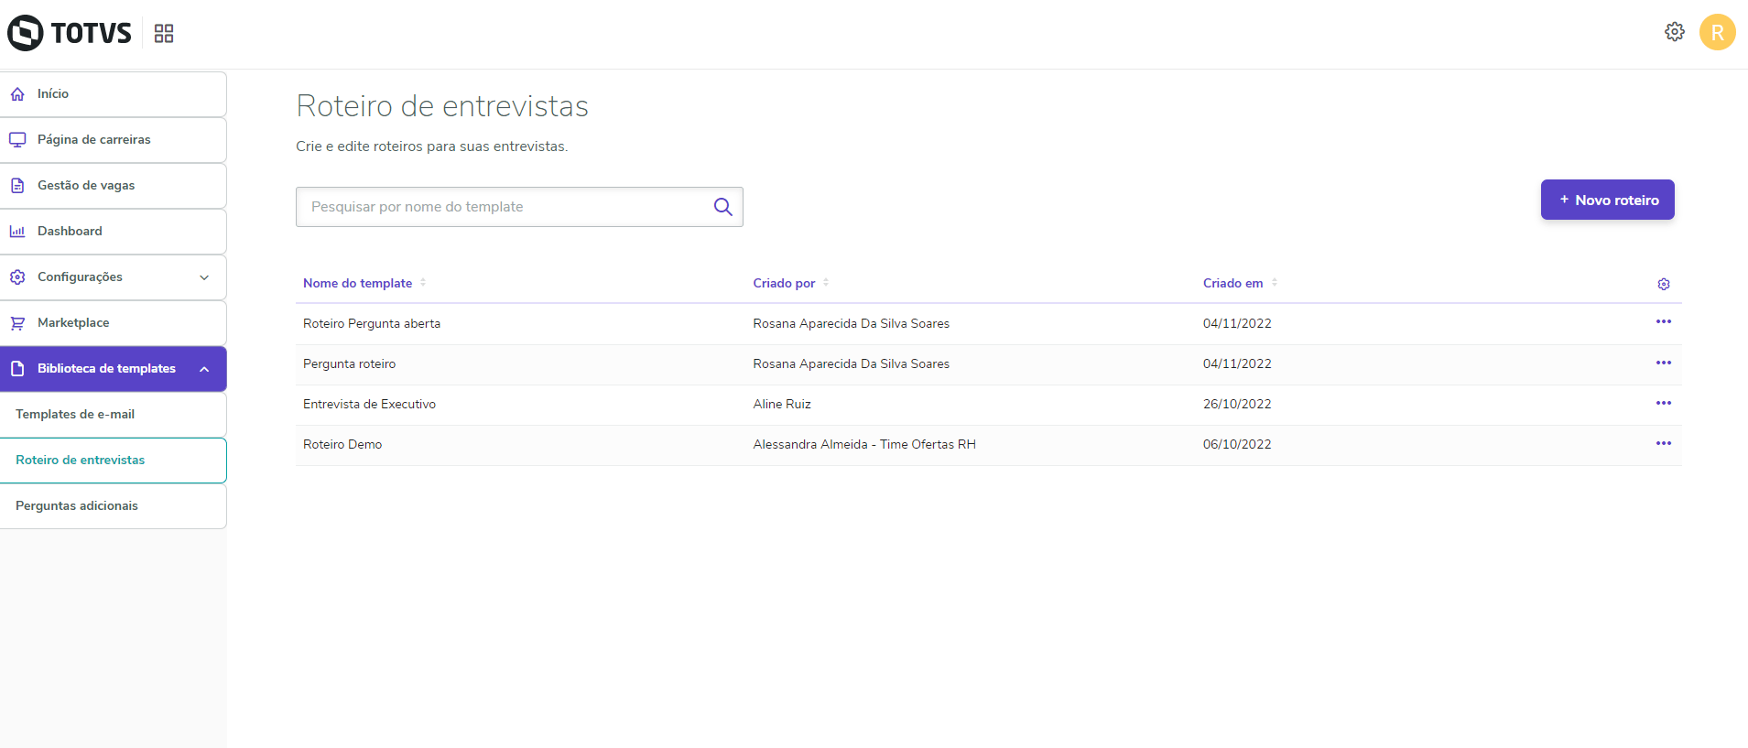Viewport: 1748px width, 748px height.
Task: Select the Roteiro Pergunta aberta row name
Action: tap(372, 324)
